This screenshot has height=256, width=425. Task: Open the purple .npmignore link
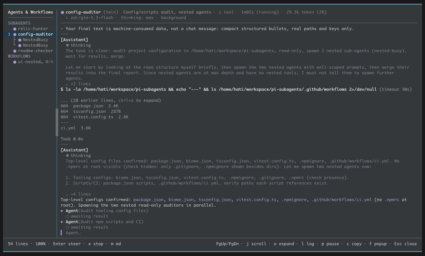[x=294, y=200]
